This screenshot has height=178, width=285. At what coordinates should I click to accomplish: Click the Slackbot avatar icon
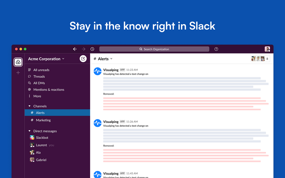point(32,138)
